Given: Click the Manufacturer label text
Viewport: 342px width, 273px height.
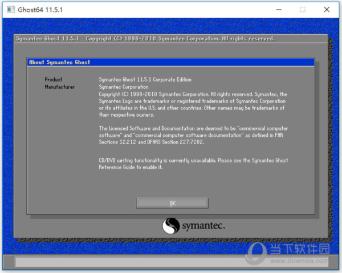Looking at the screenshot, I should coord(60,87).
